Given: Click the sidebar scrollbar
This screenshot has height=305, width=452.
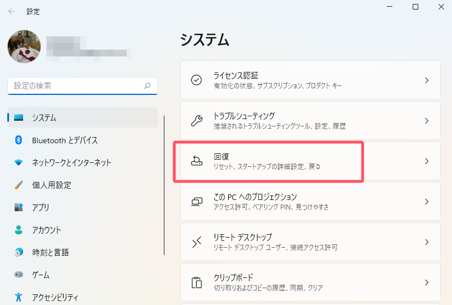Looking at the screenshot, I should click(164, 185).
